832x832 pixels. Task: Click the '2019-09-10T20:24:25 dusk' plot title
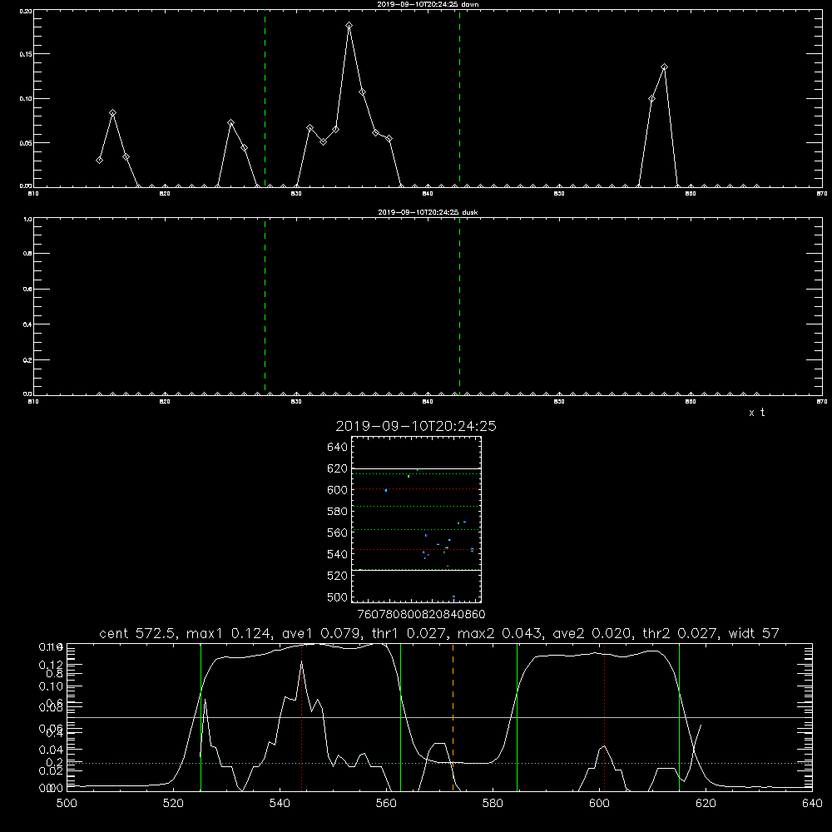click(x=428, y=212)
